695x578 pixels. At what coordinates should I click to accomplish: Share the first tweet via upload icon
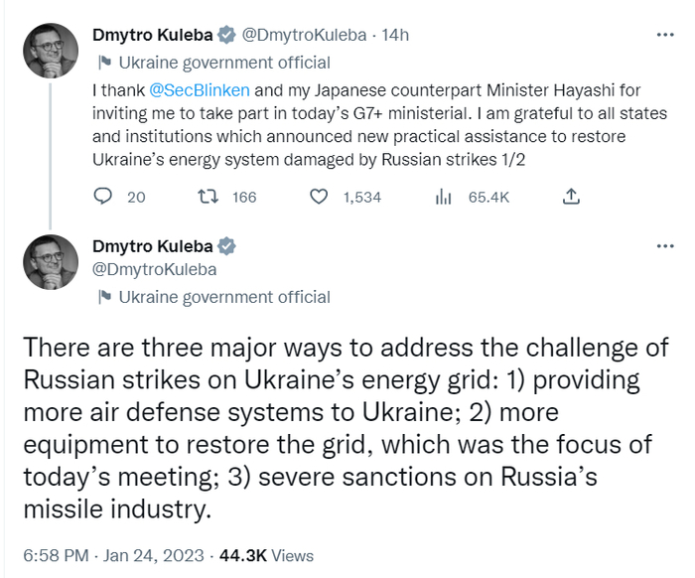pos(571,197)
